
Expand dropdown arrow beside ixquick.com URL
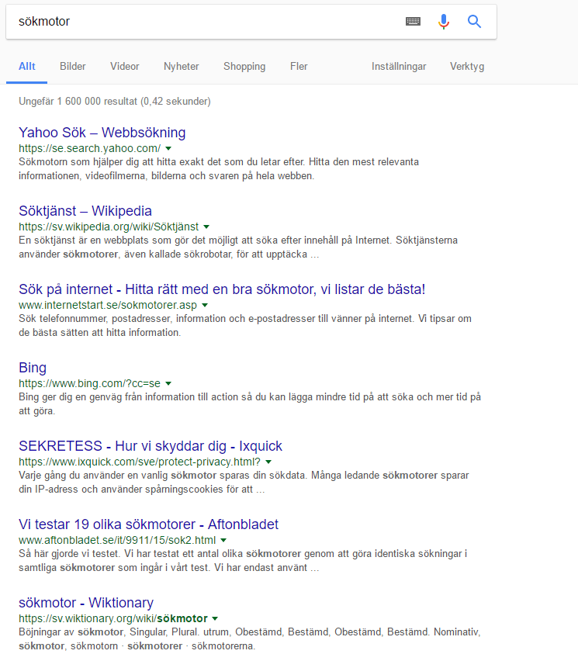(x=268, y=462)
